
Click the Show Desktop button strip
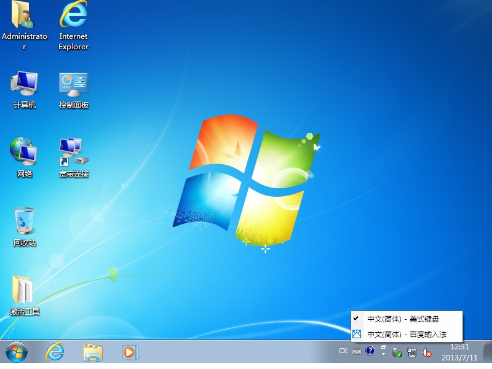pos(487,351)
